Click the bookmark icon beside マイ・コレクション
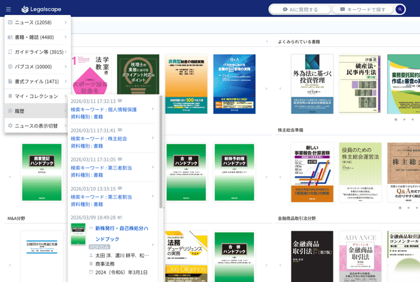Screen dimensions: 420x282 click(x=10, y=96)
